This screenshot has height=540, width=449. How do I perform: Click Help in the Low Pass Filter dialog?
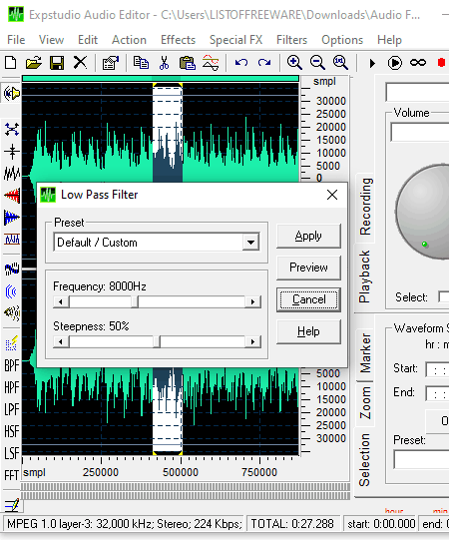tap(308, 331)
